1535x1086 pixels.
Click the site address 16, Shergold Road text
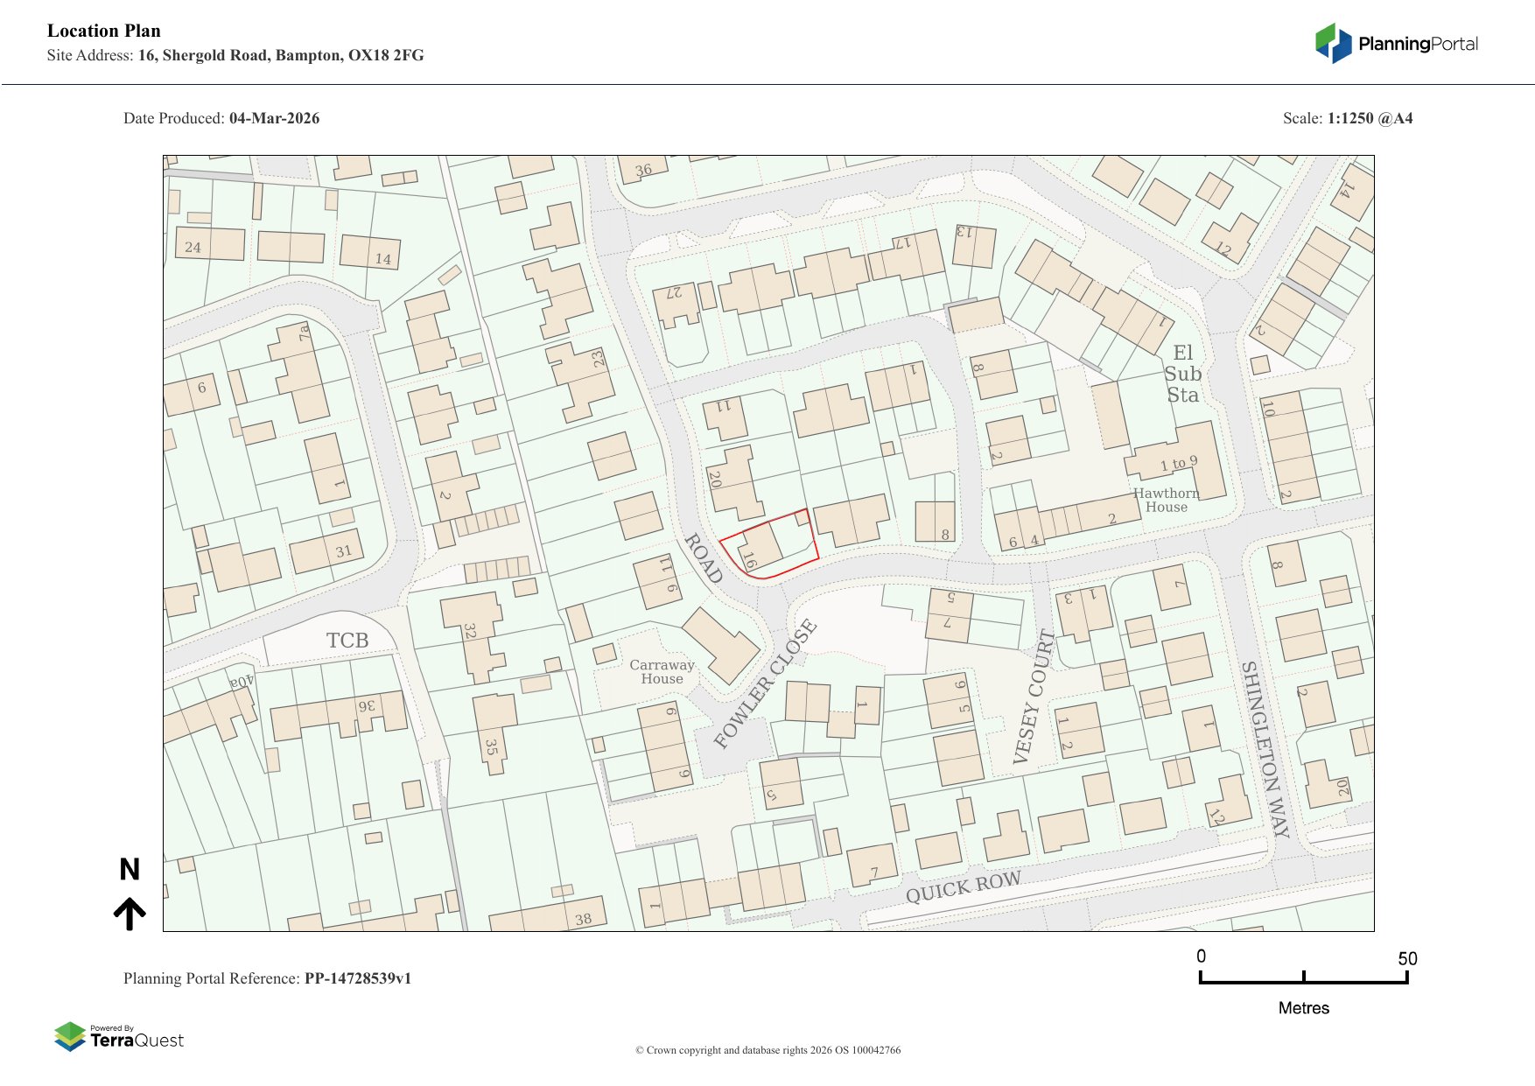coord(280,55)
